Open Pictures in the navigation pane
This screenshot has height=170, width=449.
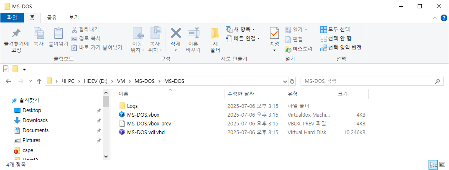tap(31, 140)
